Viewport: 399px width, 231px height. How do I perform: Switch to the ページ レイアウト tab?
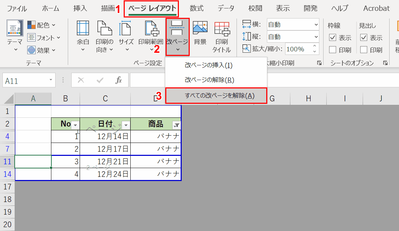click(152, 8)
